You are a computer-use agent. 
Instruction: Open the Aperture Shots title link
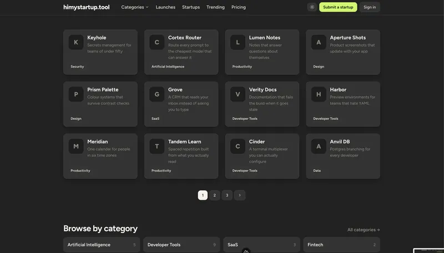tap(348, 38)
